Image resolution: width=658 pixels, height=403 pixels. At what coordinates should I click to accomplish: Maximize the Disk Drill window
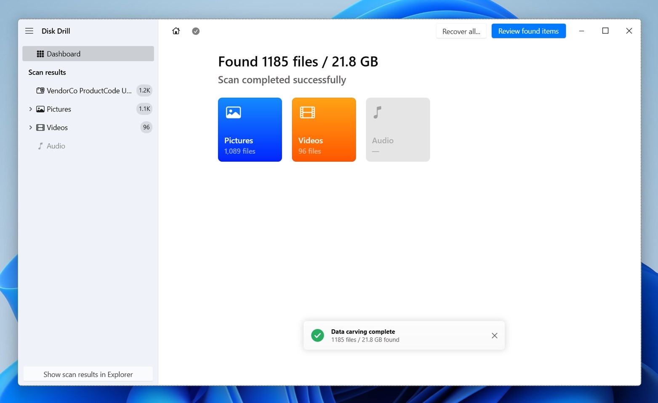point(605,31)
